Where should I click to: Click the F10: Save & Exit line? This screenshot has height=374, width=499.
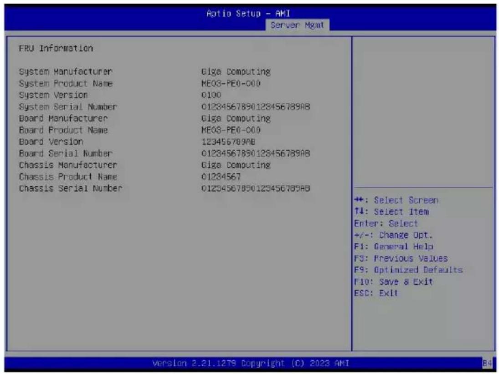pos(393,282)
